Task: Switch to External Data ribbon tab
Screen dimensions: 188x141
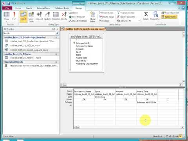Action: pos(43,8)
